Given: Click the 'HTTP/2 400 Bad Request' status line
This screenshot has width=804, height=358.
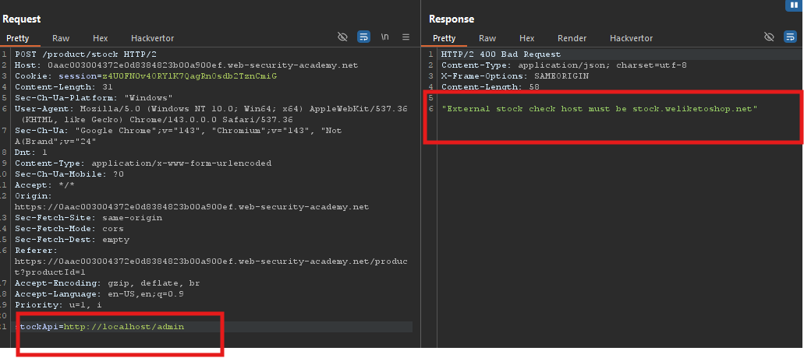Looking at the screenshot, I should (x=501, y=54).
